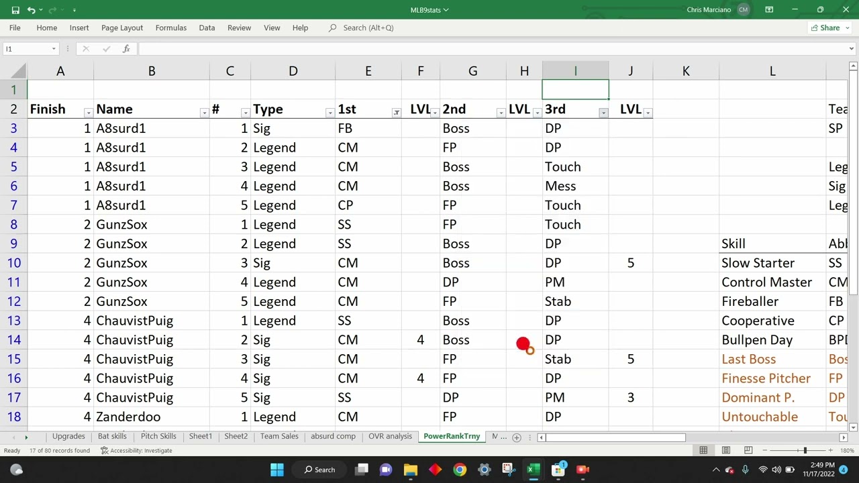
Task: Switch to the Team Sales sheet tab
Action: [x=279, y=437]
